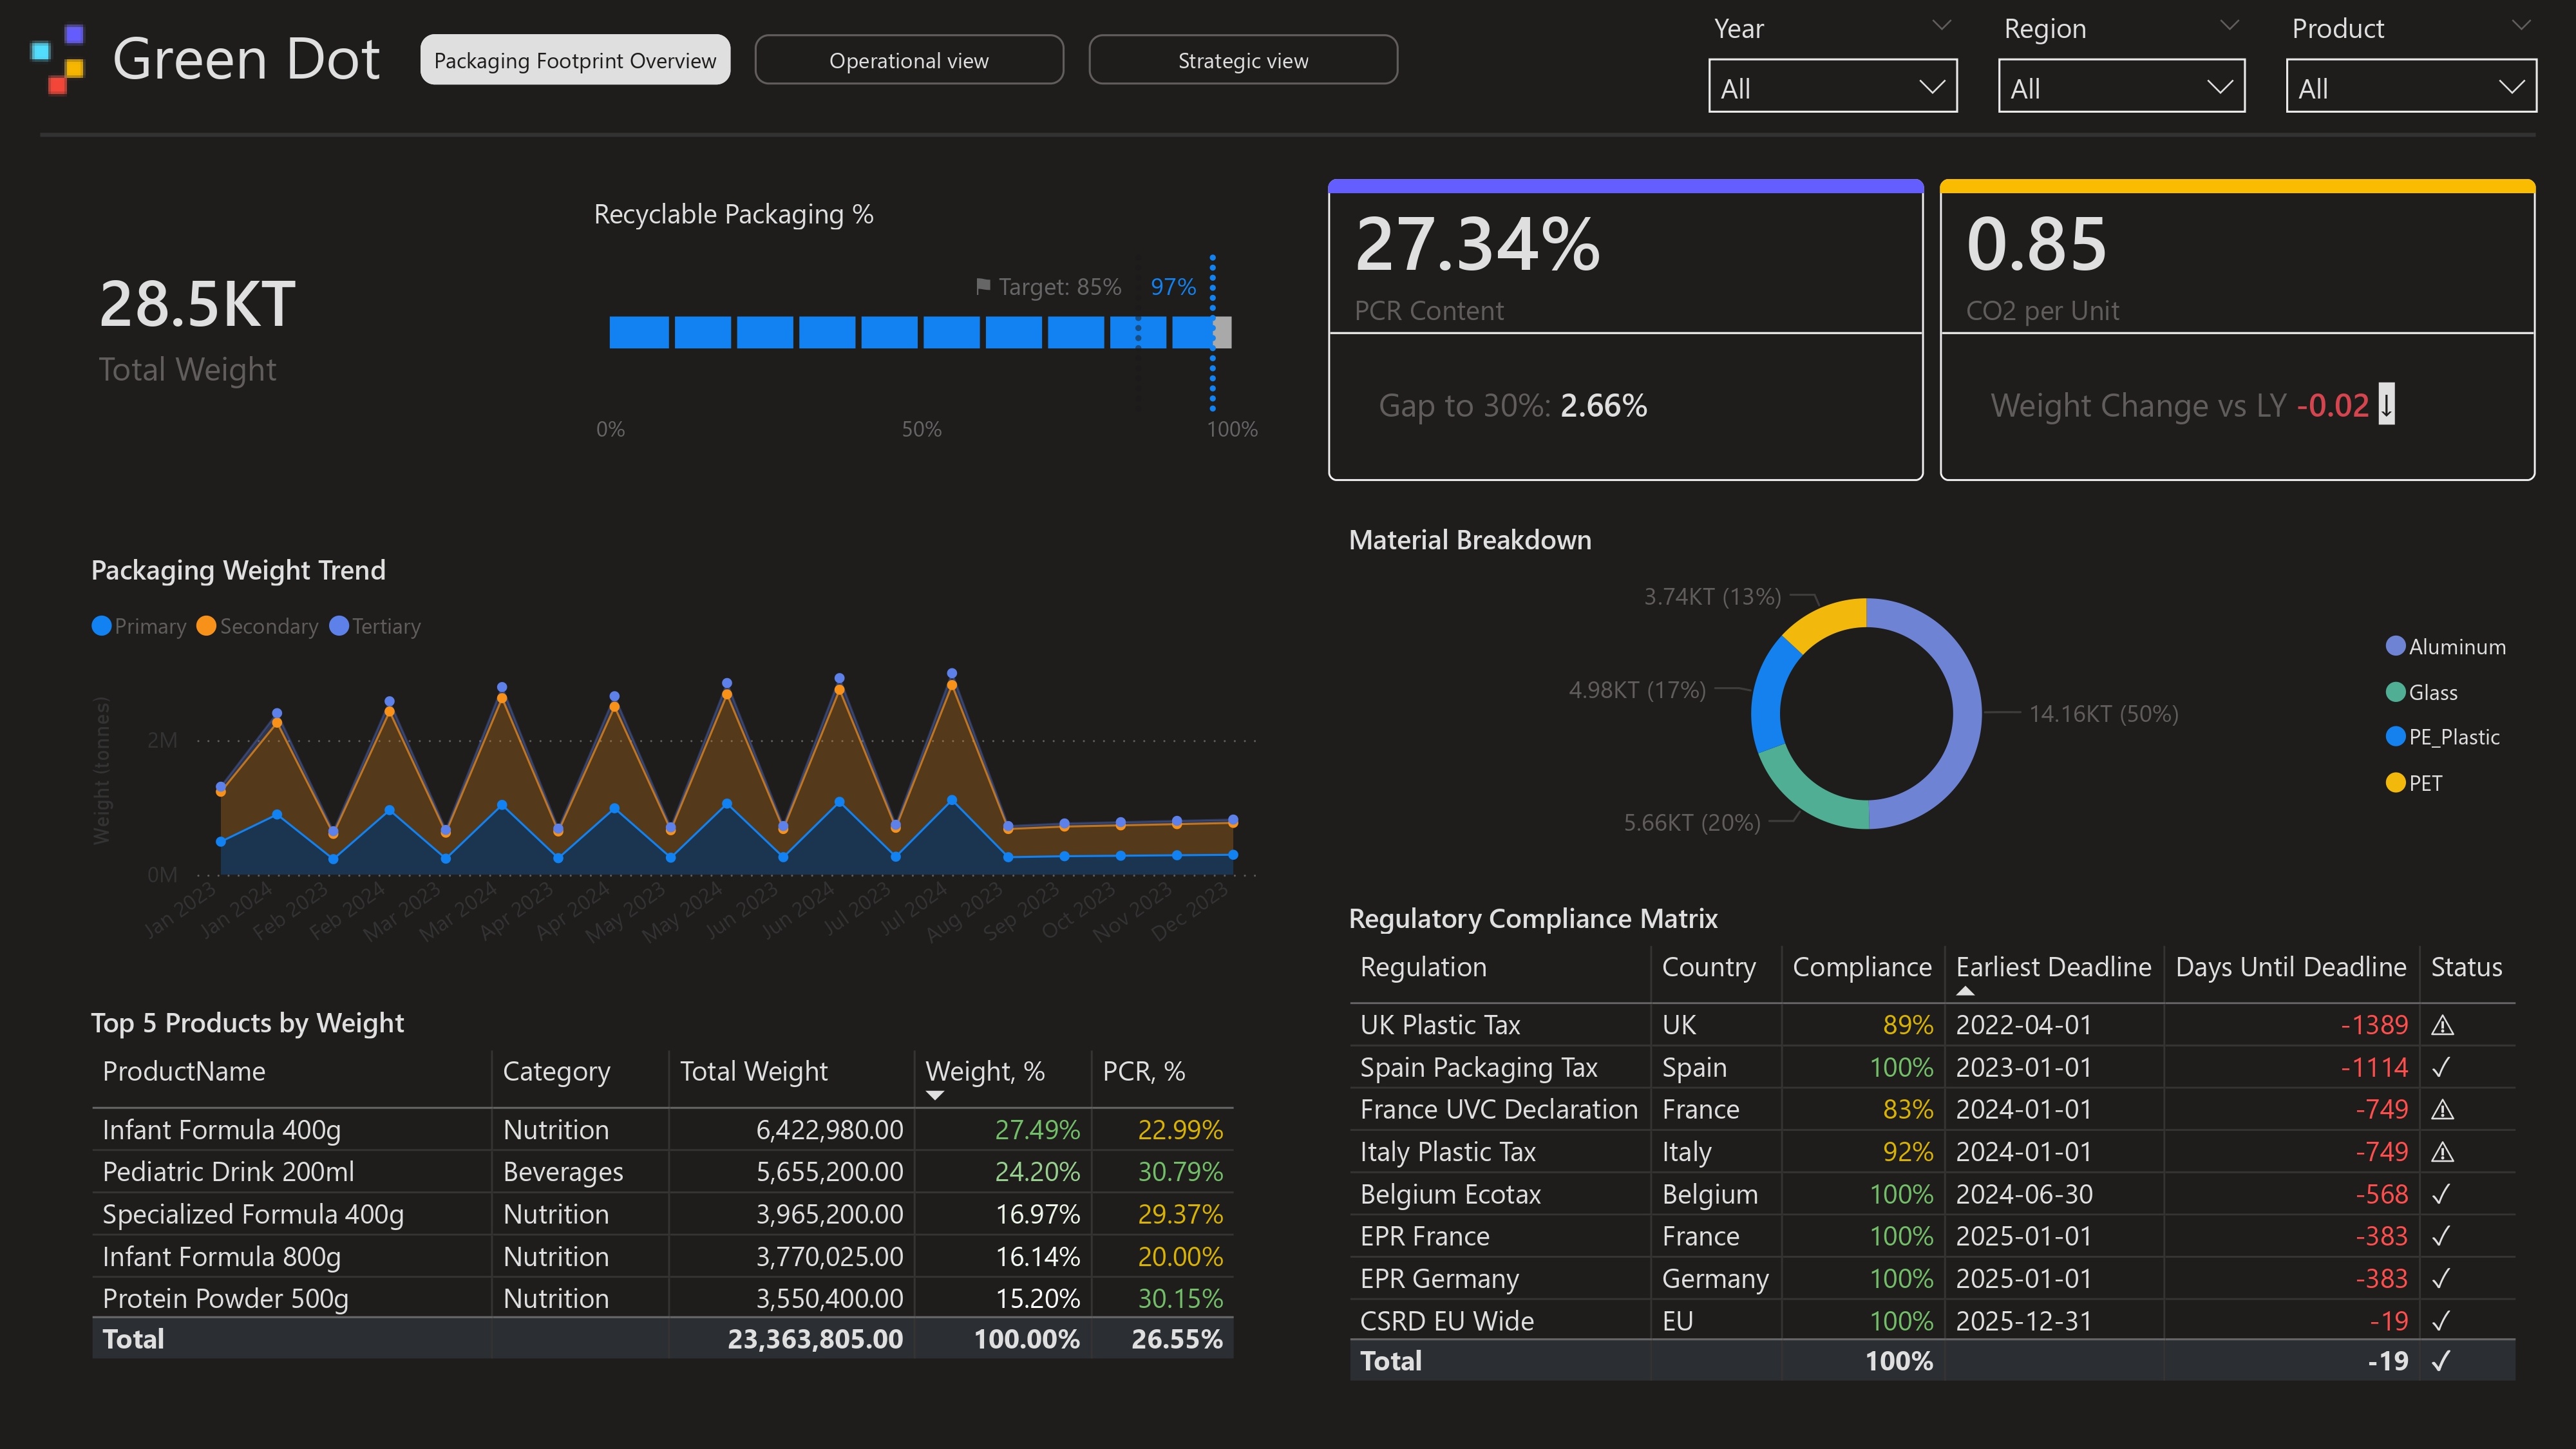Click warning icon in Italy Plastic Tax row
This screenshot has width=2576, height=1449.
[2442, 1152]
